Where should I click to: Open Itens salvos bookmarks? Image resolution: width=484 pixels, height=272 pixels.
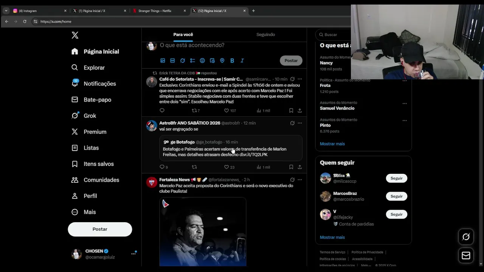tap(93, 164)
